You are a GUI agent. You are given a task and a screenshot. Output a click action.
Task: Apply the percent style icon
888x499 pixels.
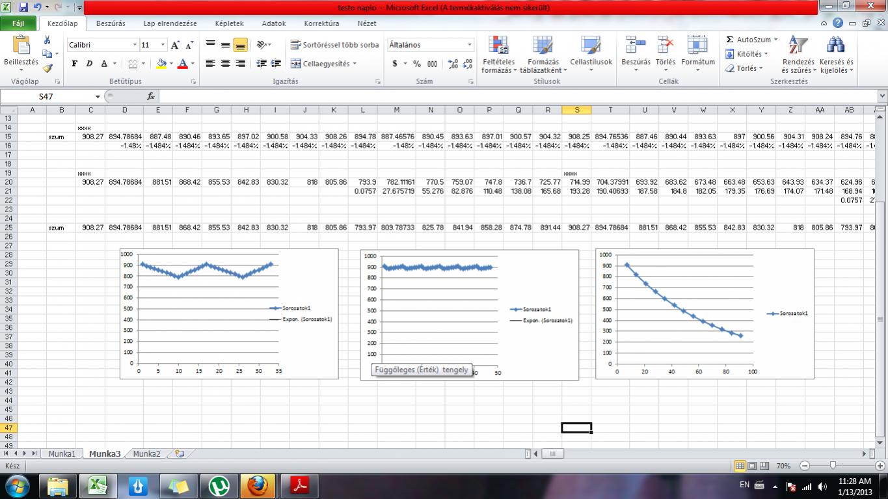pos(416,64)
